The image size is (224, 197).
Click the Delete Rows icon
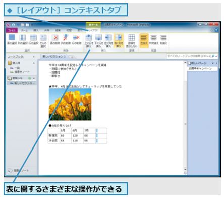[x=76, y=40]
